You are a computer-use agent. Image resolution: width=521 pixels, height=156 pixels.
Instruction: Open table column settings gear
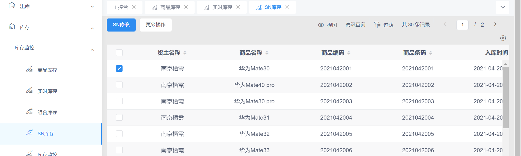pos(503,38)
